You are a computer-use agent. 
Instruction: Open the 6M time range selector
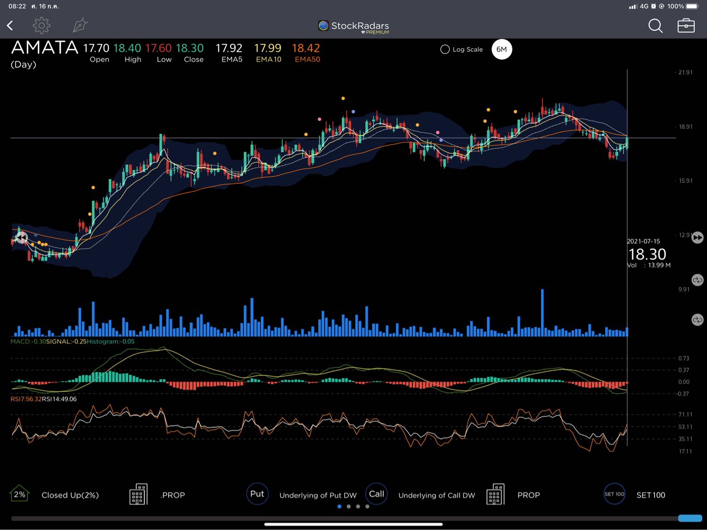tap(501, 49)
